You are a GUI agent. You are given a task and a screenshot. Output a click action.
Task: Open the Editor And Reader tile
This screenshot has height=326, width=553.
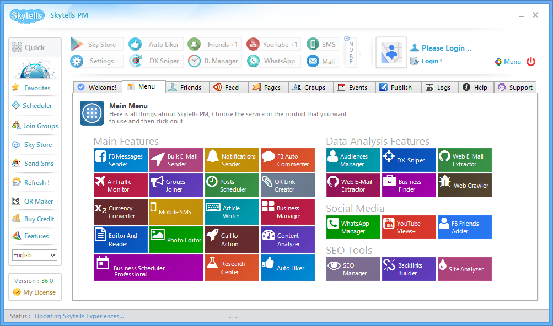(121, 240)
